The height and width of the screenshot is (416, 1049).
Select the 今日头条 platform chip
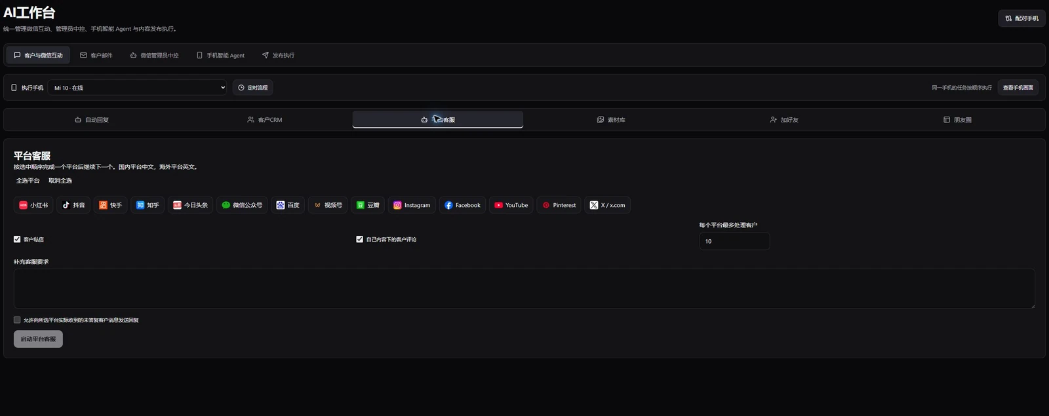click(190, 205)
